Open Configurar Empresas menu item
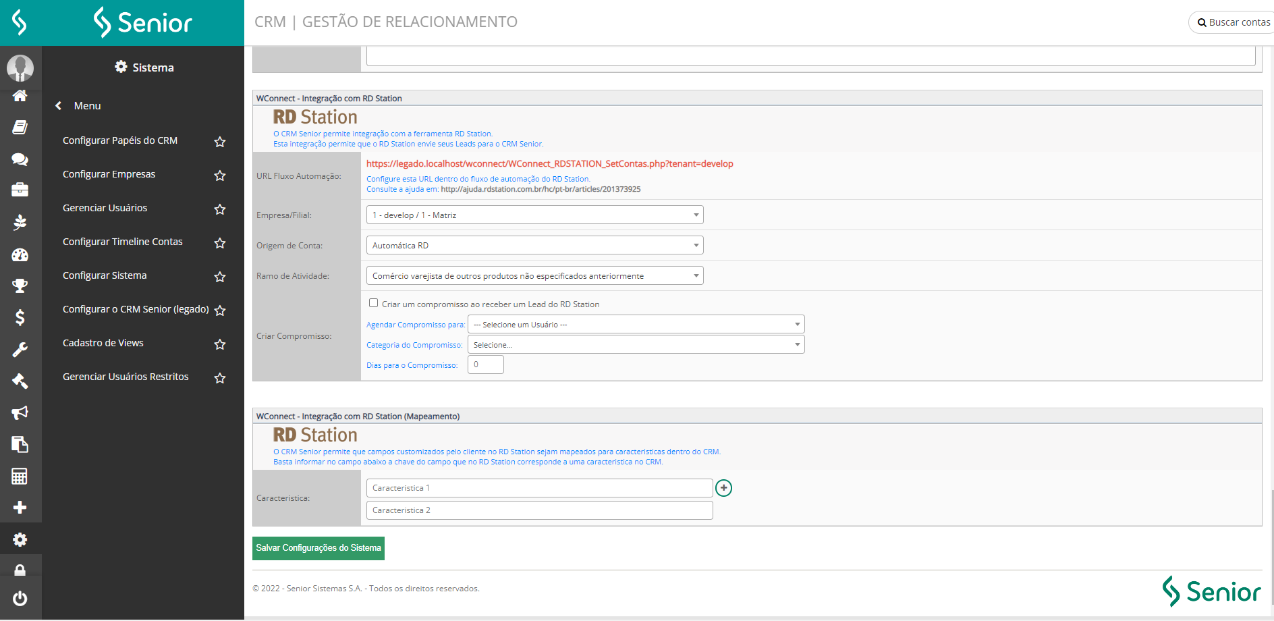This screenshot has width=1274, height=621. (x=109, y=174)
